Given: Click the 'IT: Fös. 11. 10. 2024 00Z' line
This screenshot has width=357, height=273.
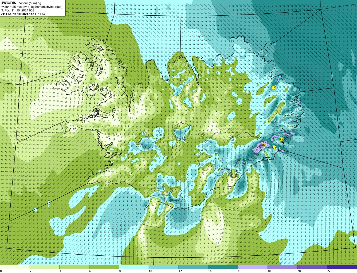Looking at the screenshot, I should pos(17,10).
